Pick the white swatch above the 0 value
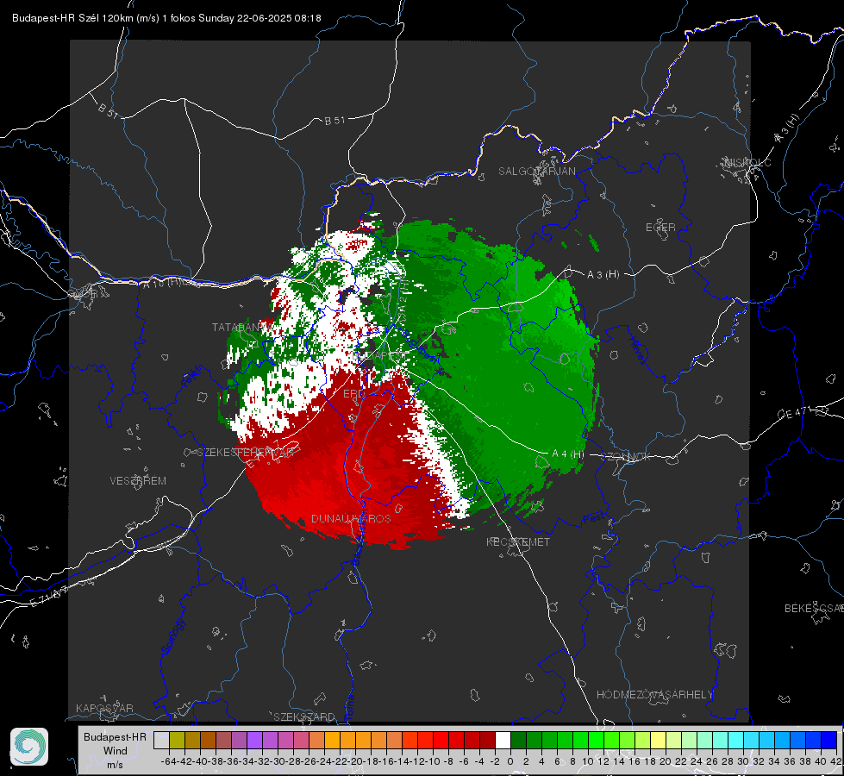 (x=503, y=740)
